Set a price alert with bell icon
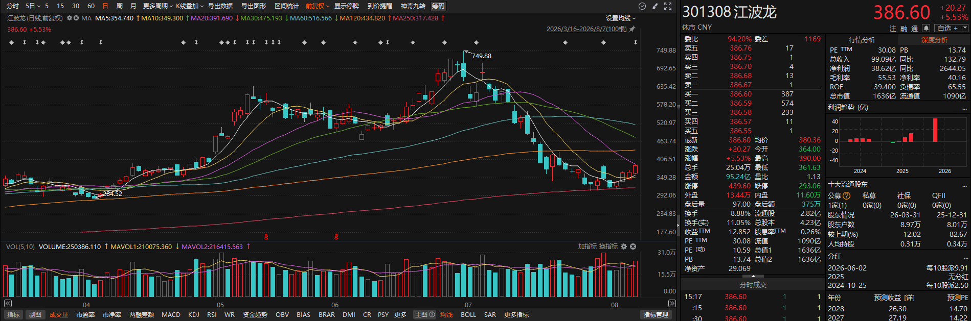971x321 pixels. tap(926, 29)
